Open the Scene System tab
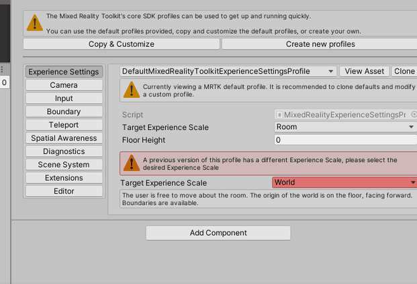This screenshot has height=284, width=417. pos(64,165)
